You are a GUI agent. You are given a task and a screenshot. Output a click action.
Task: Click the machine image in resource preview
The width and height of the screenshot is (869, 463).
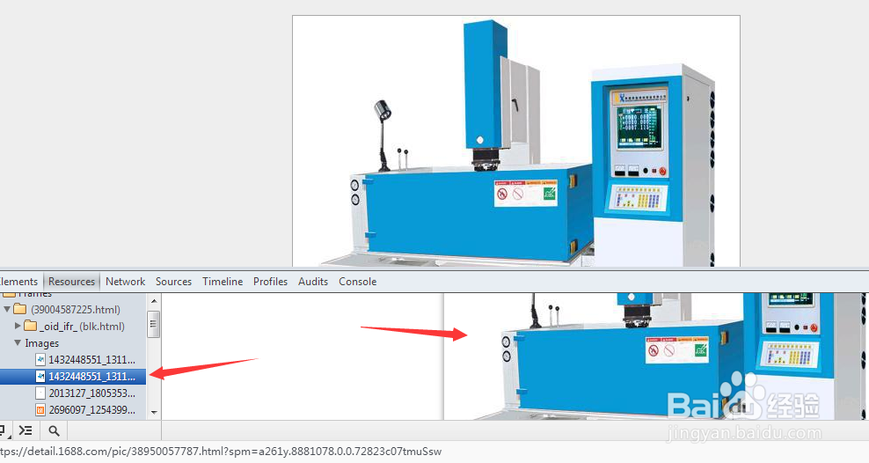pos(656,356)
